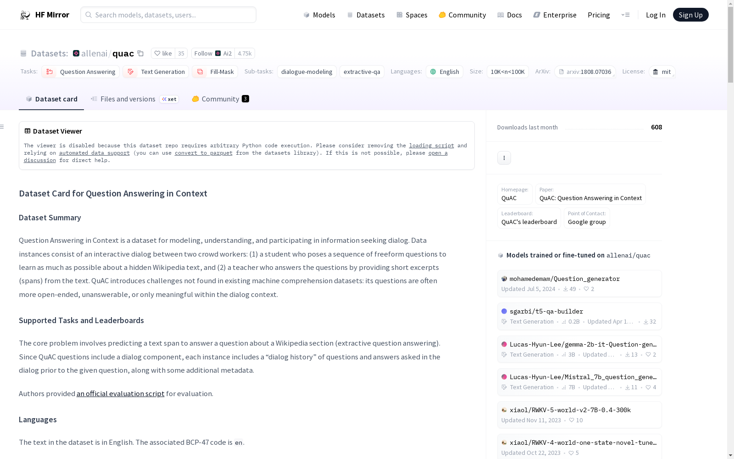The height and width of the screenshot is (459, 734).
Task: Open the navigation more-options menu icon
Action: 625,15
